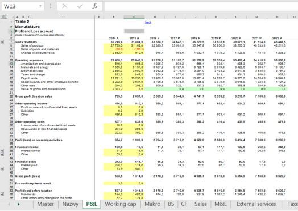This screenshot has width=298, height=211.
Task: Select the Sales of products label
Action: tap(32, 45)
